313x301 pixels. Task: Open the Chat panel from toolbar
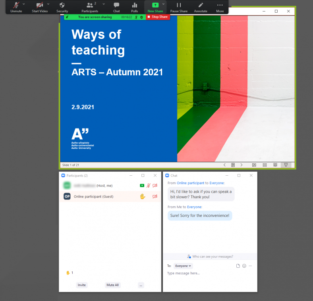click(x=116, y=7)
